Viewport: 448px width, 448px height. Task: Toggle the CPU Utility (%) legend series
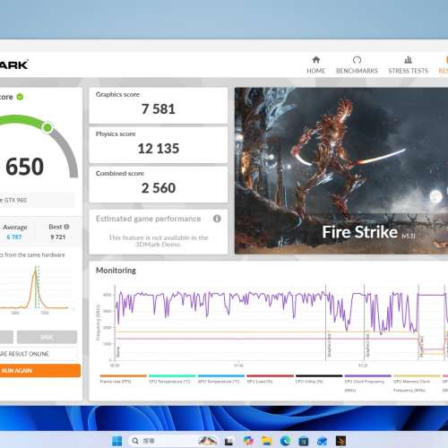[319, 379]
